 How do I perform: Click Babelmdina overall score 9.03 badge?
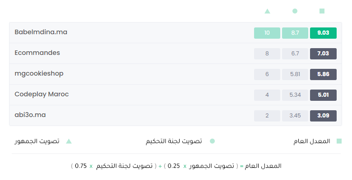click(x=323, y=33)
